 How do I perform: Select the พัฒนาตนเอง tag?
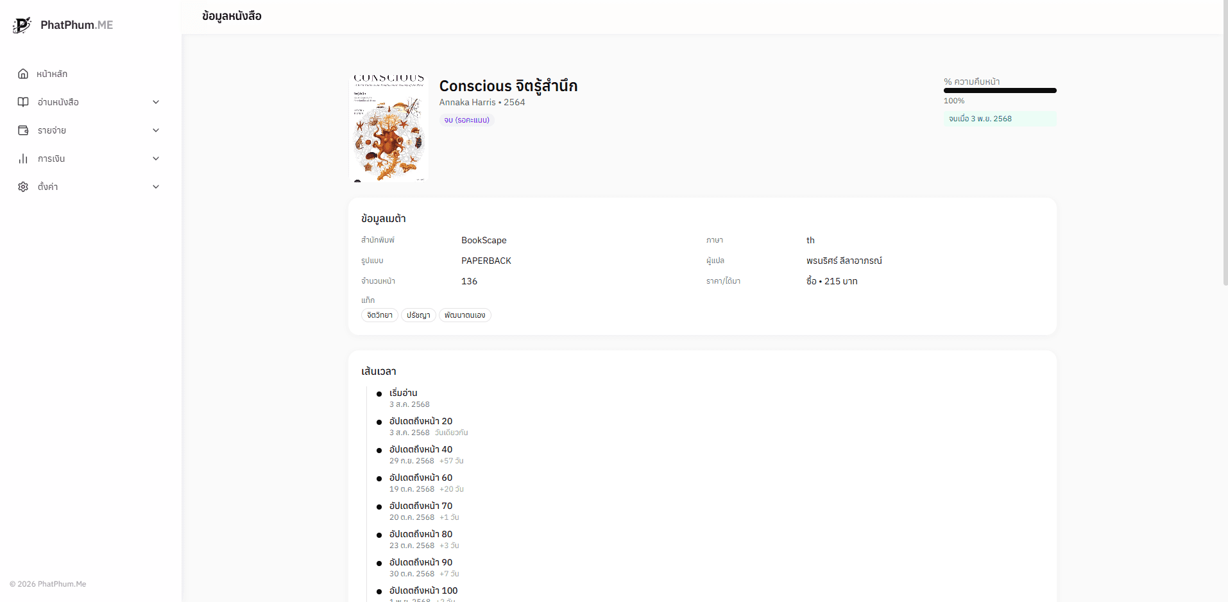pyautogui.click(x=465, y=315)
